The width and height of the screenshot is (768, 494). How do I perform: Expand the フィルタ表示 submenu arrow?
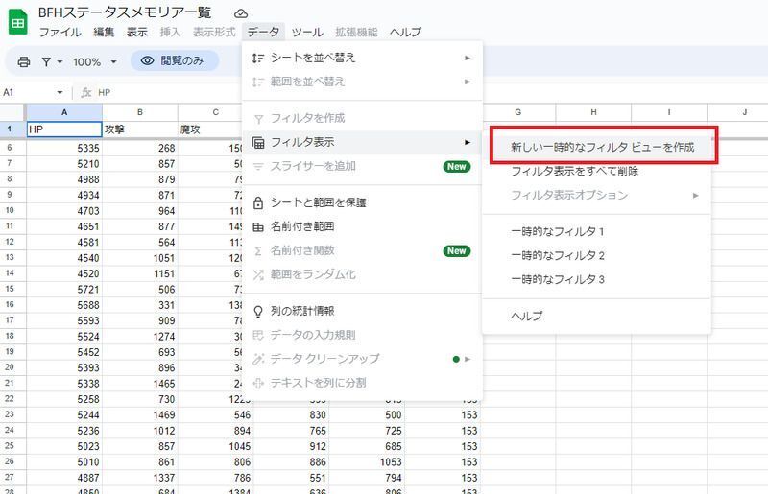click(x=468, y=142)
